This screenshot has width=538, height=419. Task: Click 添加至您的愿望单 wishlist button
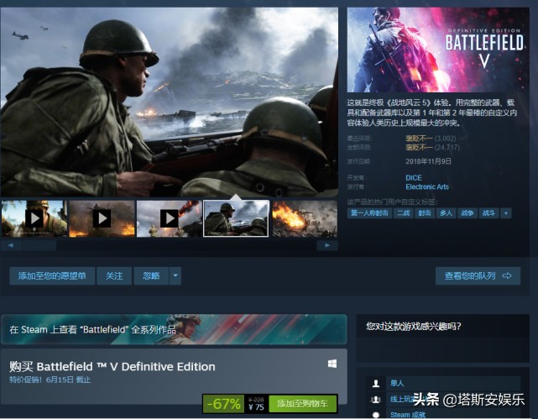coord(52,276)
